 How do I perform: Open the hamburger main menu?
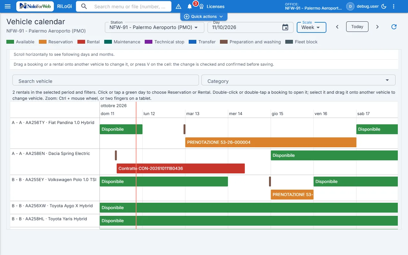8,6
